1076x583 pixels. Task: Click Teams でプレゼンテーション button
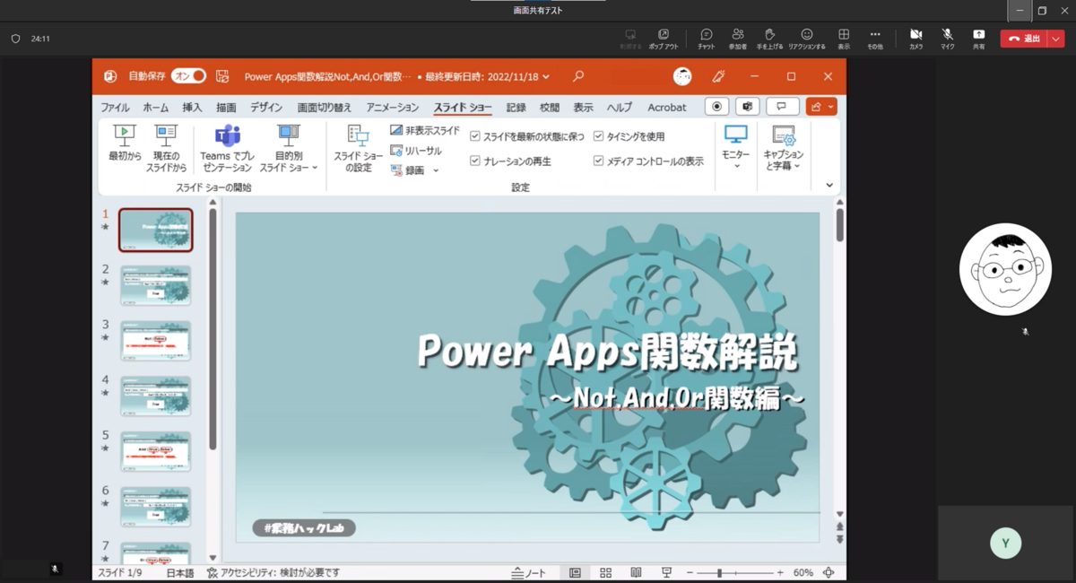pos(227,148)
